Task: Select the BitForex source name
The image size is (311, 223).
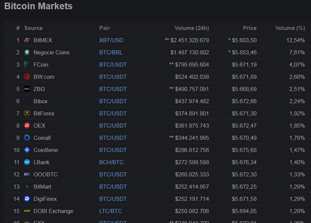Action: (44, 114)
